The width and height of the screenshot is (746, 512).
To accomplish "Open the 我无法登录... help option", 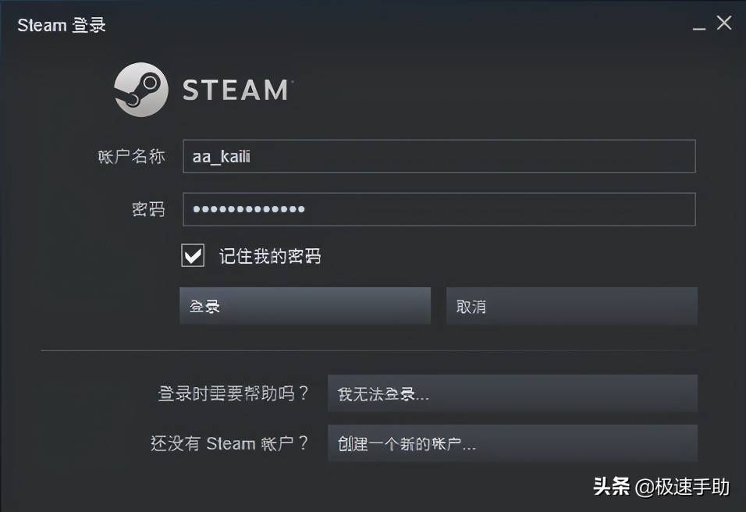I will pyautogui.click(x=512, y=393).
